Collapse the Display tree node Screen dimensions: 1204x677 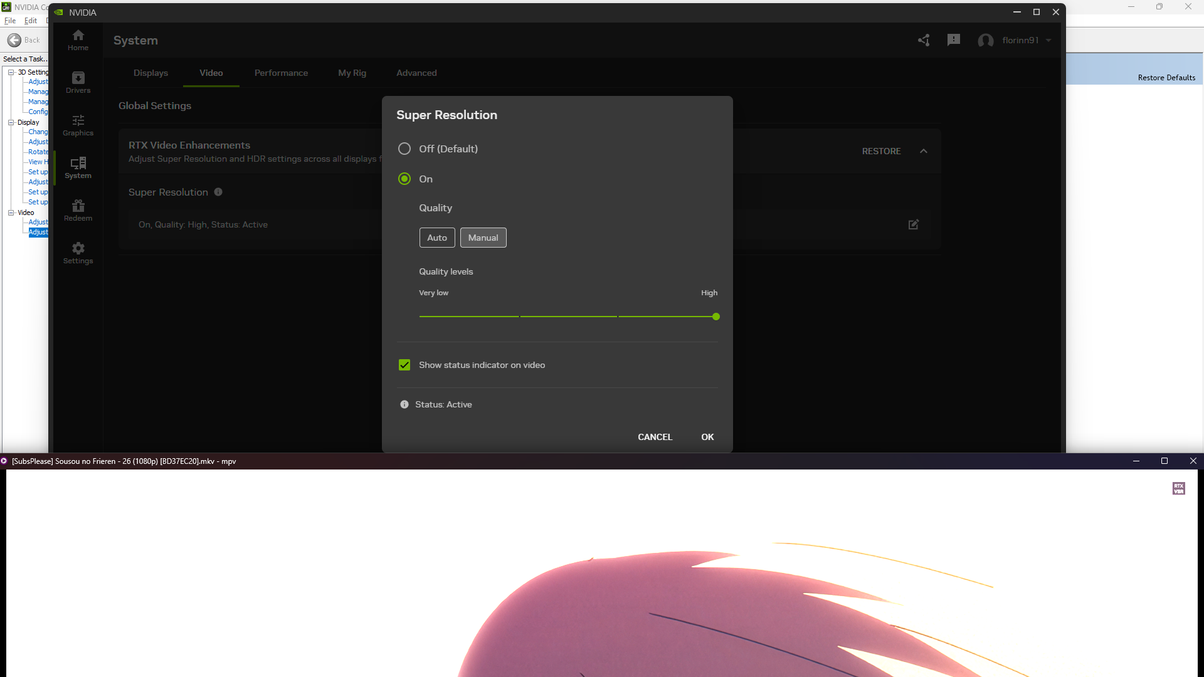(x=11, y=122)
